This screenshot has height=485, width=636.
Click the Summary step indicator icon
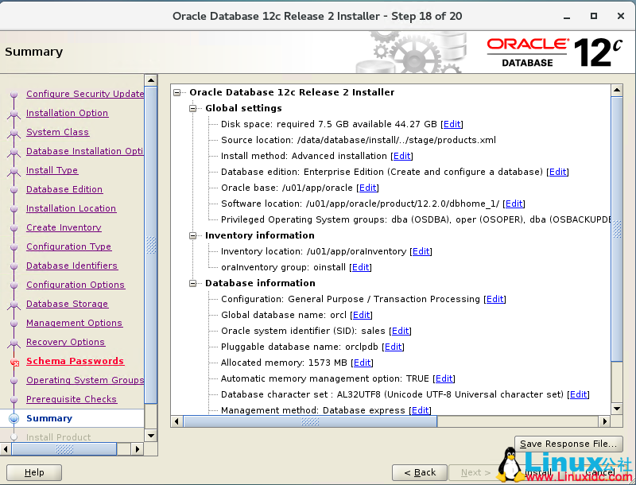pyautogui.click(x=14, y=418)
